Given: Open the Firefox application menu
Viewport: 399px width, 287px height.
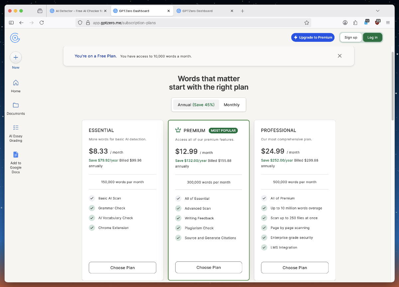Looking at the screenshot, I should click(388, 23).
